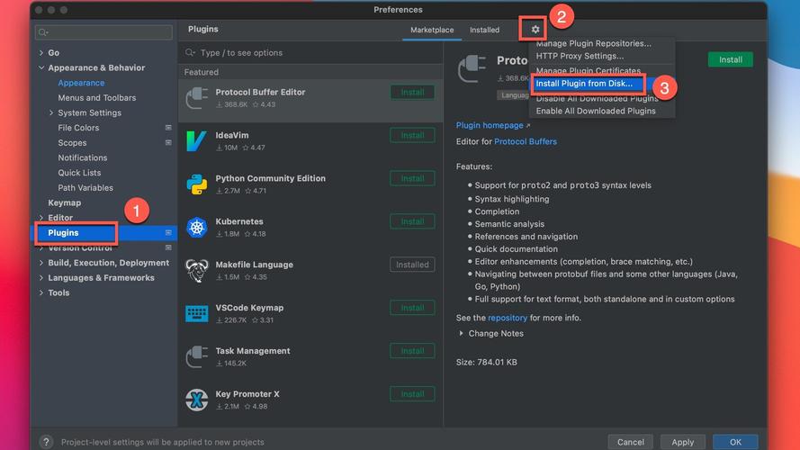
Task: Install the Task Management plugin
Action: (x=412, y=351)
